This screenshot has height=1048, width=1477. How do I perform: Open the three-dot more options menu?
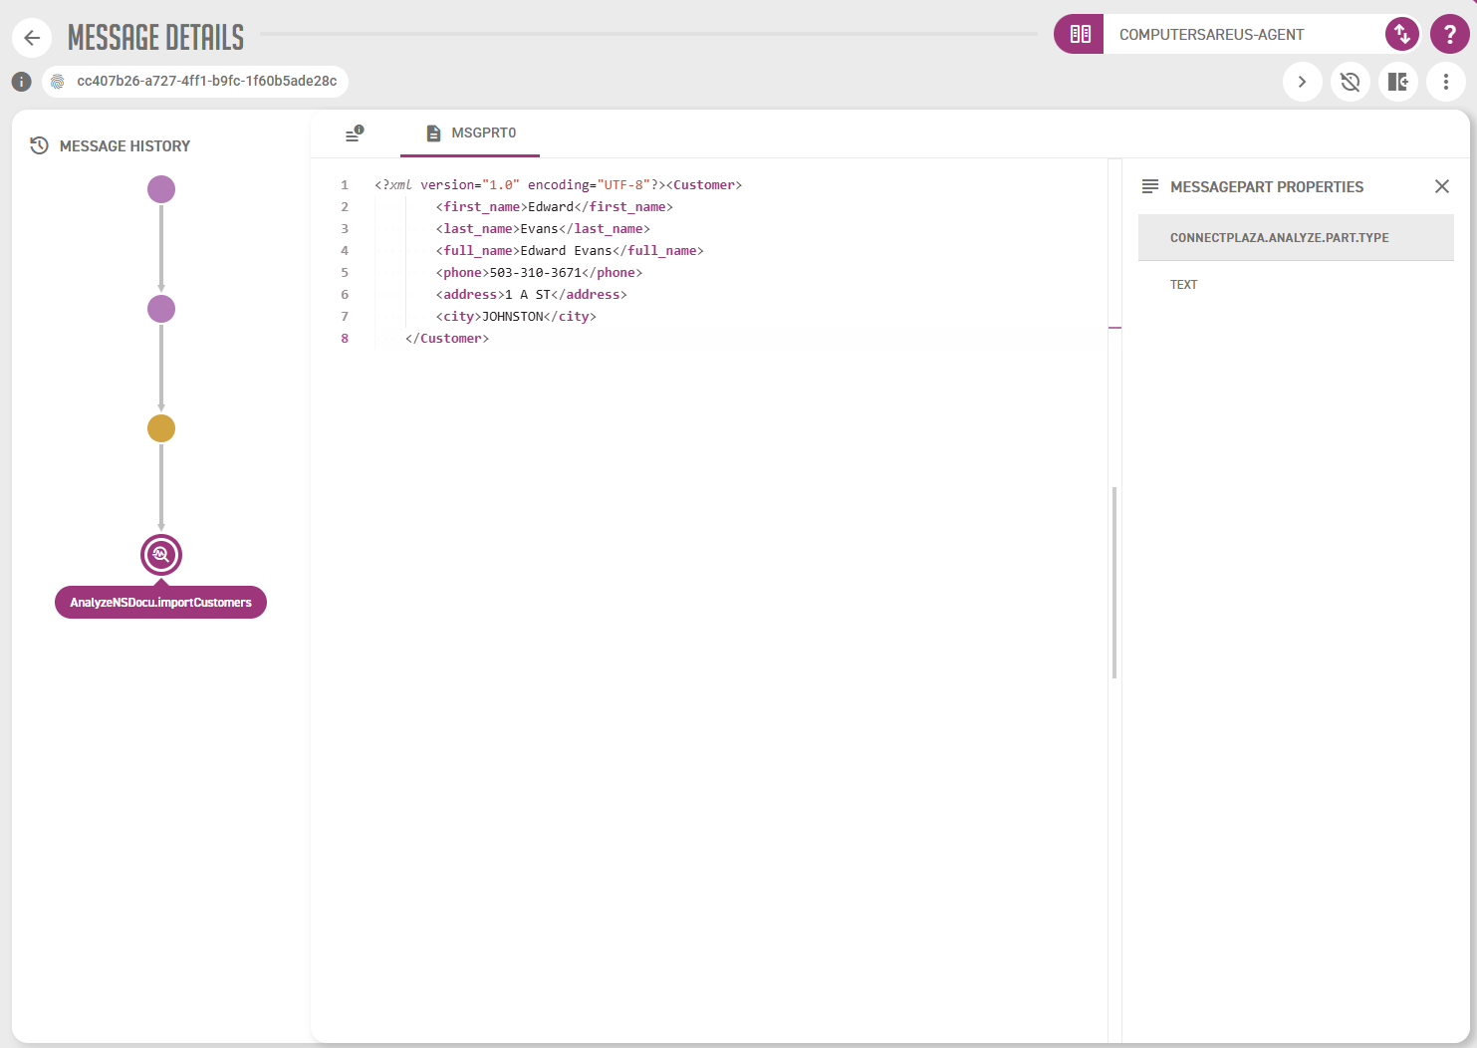pyautogui.click(x=1445, y=82)
